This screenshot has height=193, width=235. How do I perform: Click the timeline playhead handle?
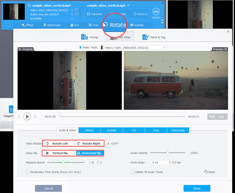click(60, 114)
